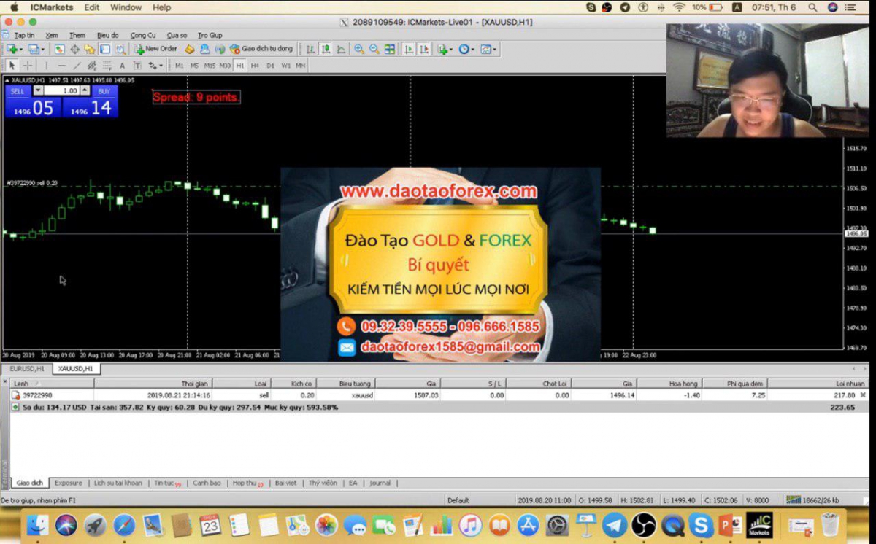The height and width of the screenshot is (544, 876).
Task: Open the Tap tin menu
Action: (24, 35)
